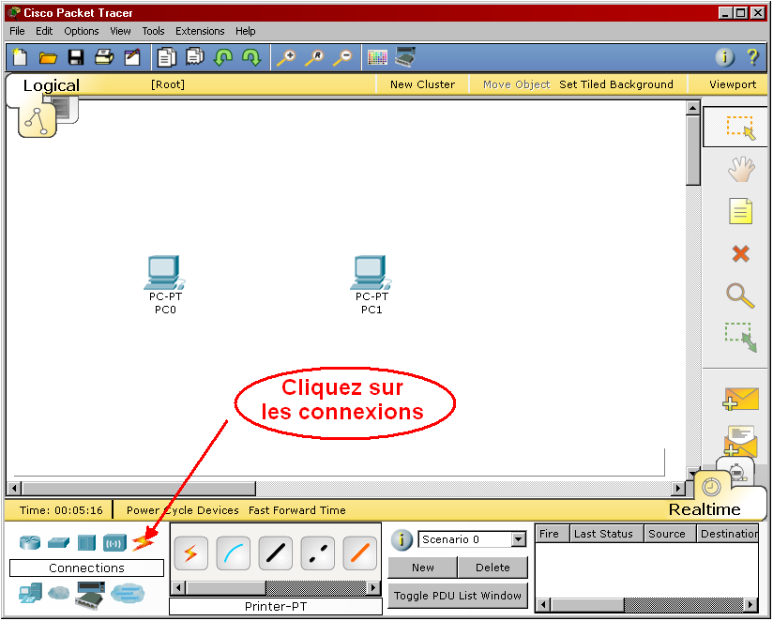Save using the floppy disk icon

(76, 57)
